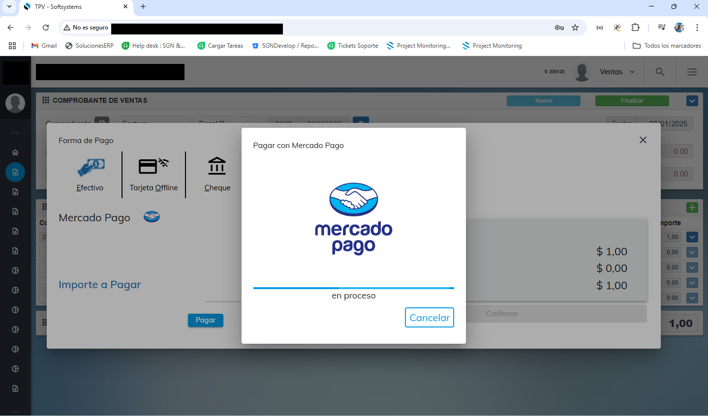Expand the dropdown next to Finalizar
Viewport: 708px width, 416px height.
coord(692,101)
